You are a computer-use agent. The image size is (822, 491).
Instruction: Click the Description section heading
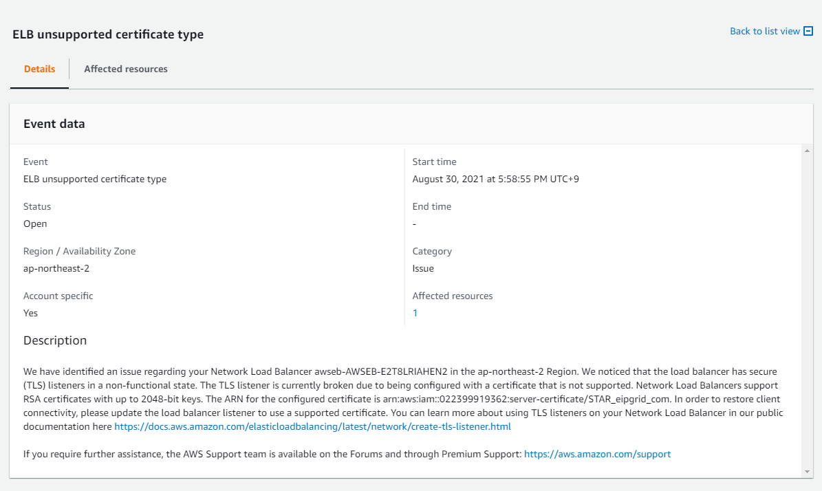coord(55,340)
